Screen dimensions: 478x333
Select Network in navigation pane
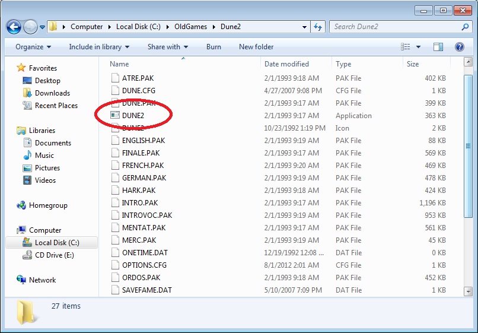[x=36, y=280]
